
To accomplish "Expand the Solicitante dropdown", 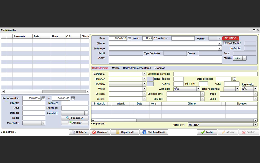I will 144,74.
